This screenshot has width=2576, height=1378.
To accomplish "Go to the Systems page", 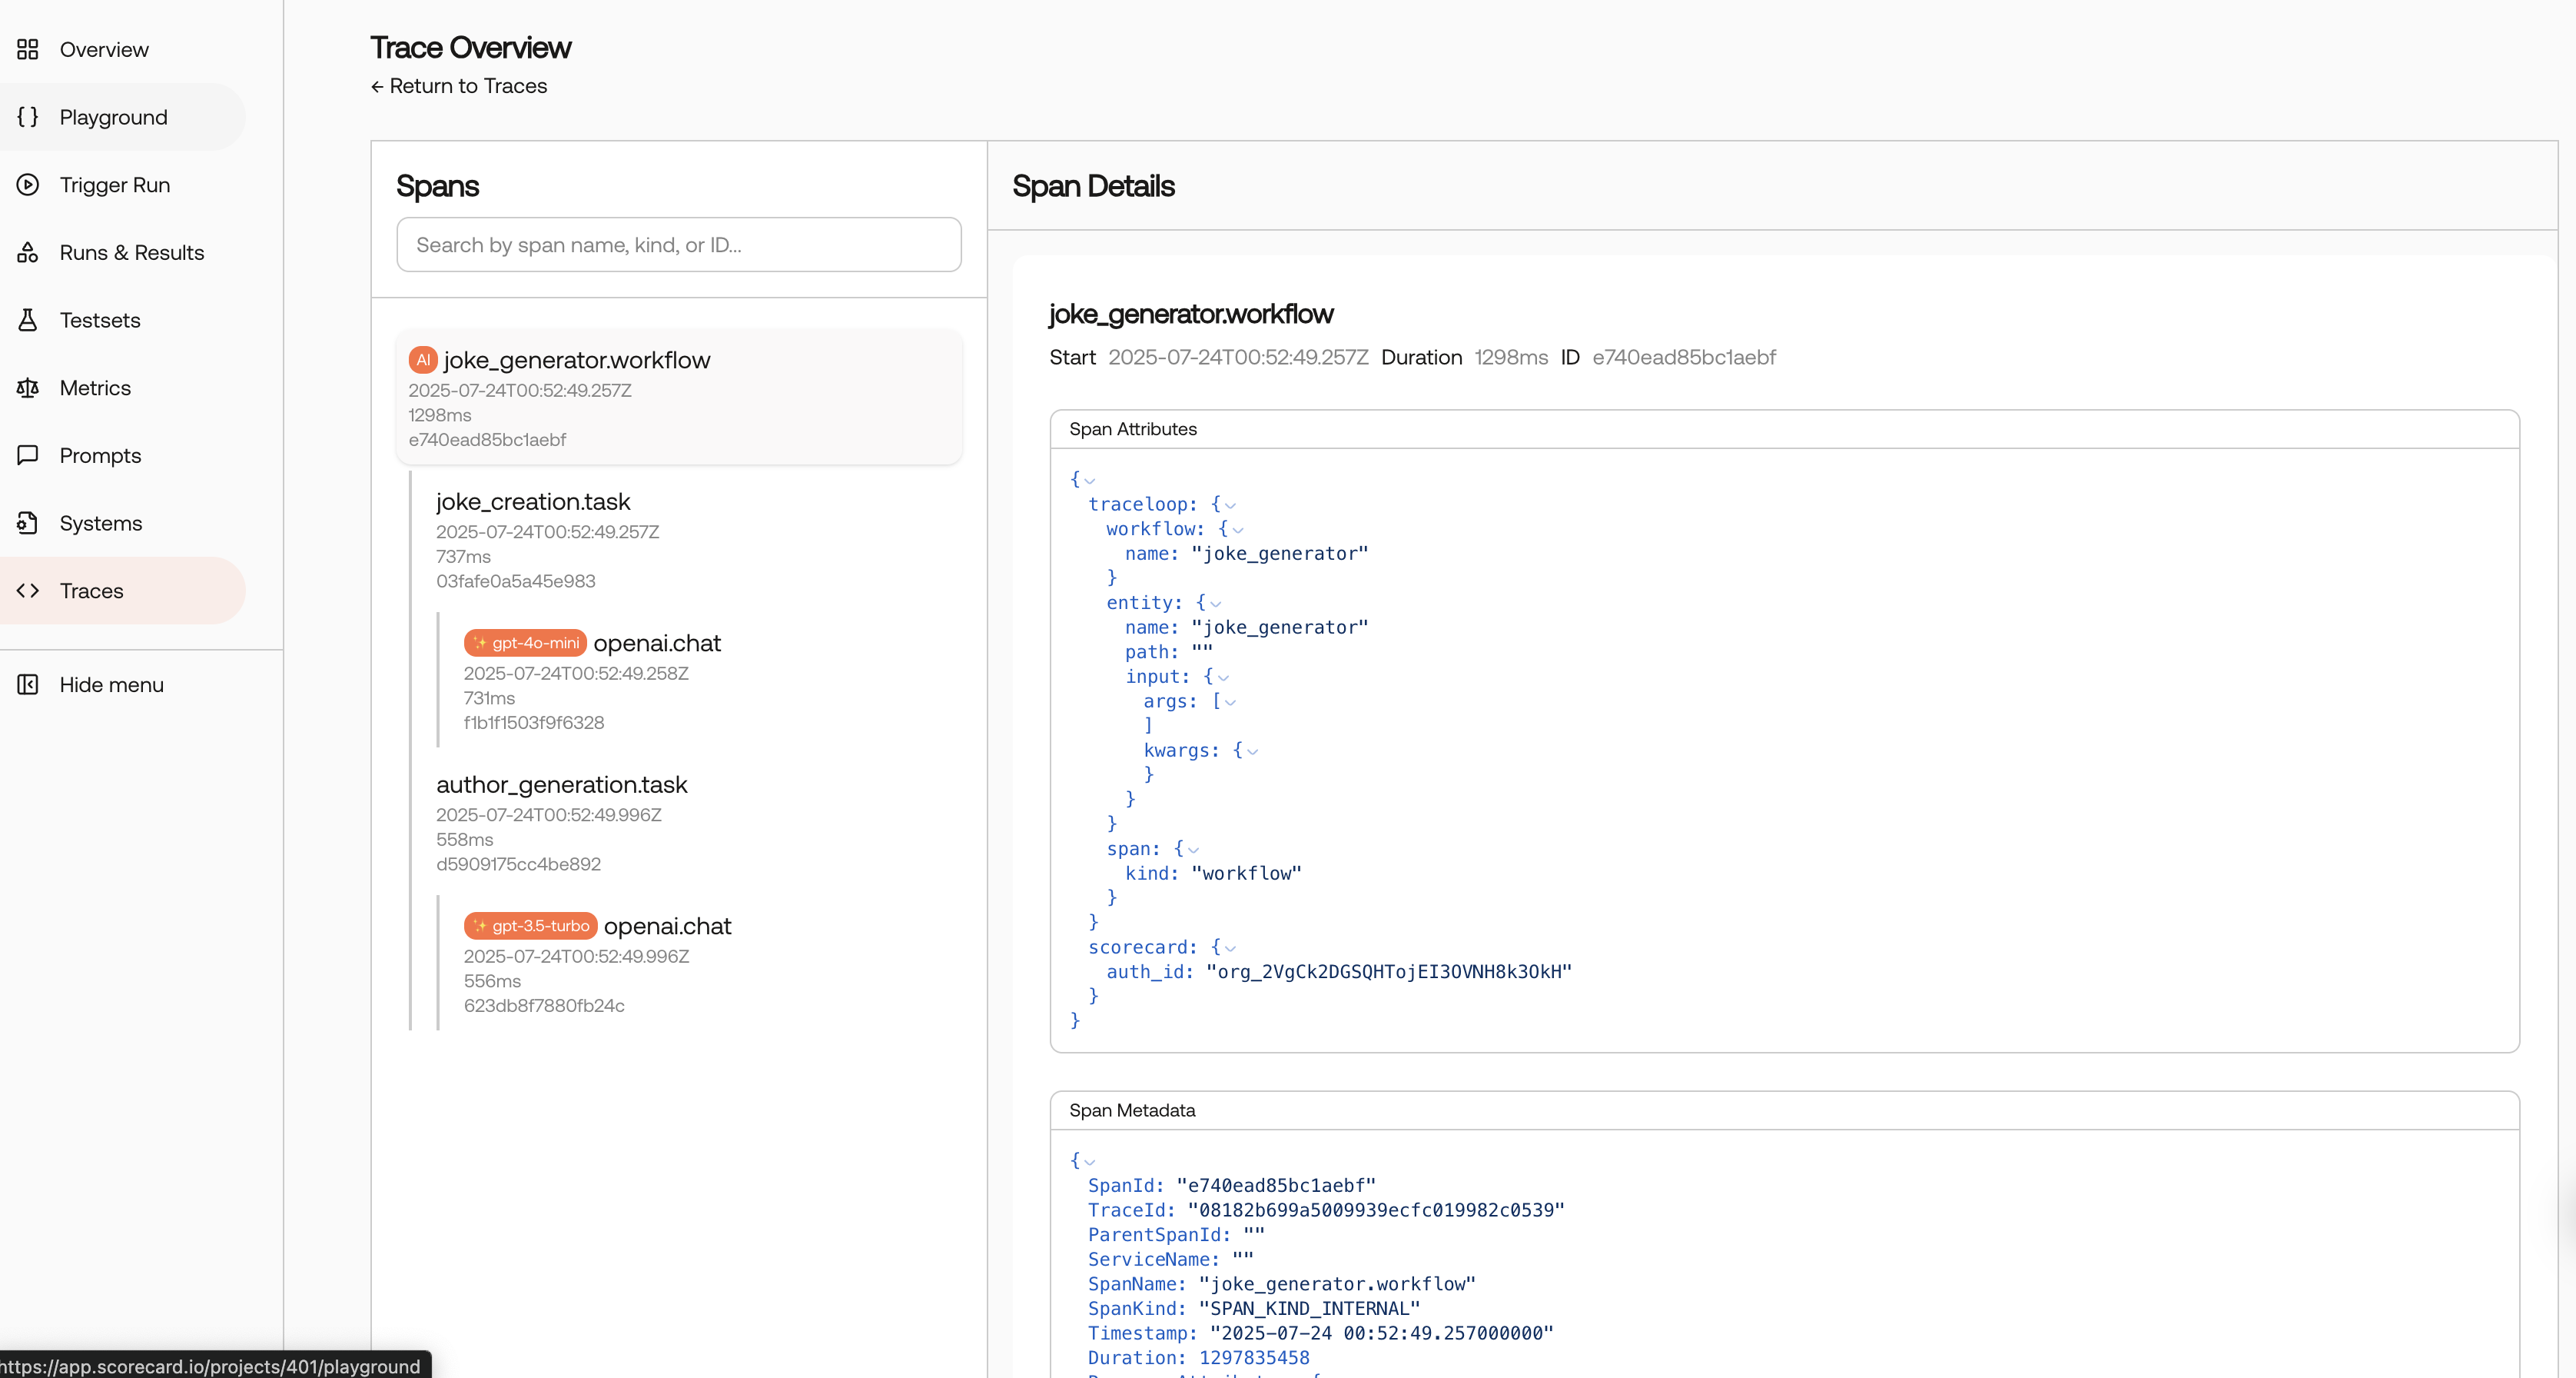I will [122, 524].
